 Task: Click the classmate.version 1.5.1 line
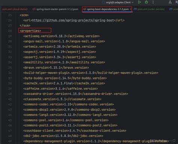pyautogui.click(x=62, y=99)
